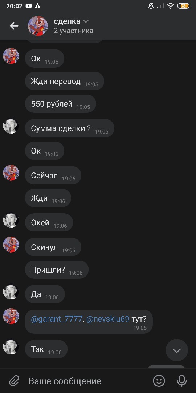Tap the YouTube notification icon in the status bar
Screen dimensions: 196x393
coord(29,6)
